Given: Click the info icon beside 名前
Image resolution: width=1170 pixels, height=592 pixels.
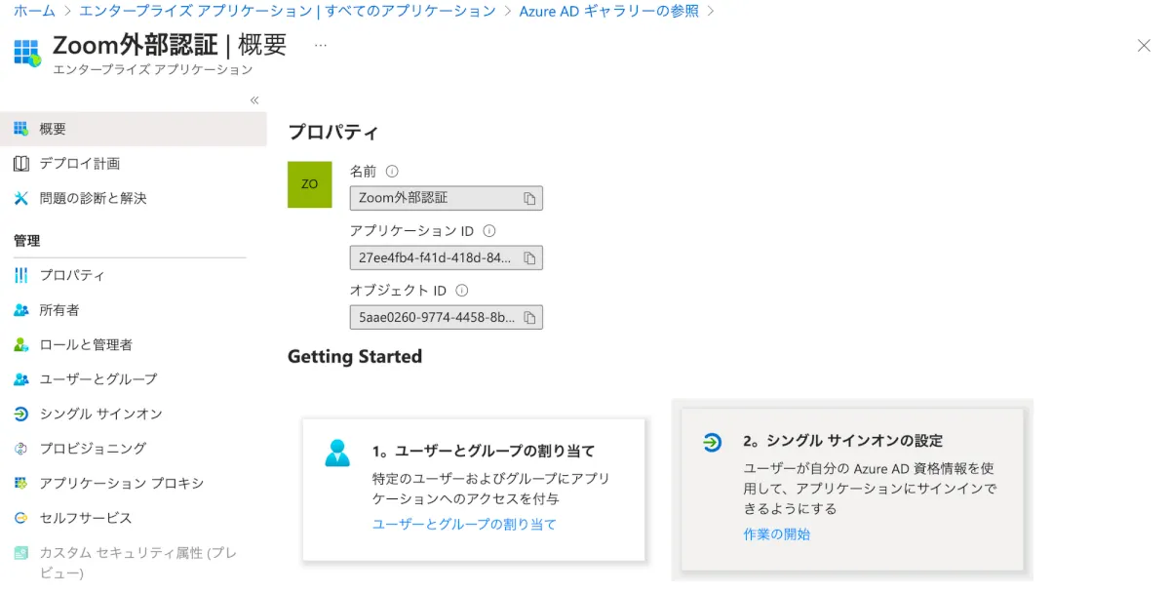Looking at the screenshot, I should [392, 171].
